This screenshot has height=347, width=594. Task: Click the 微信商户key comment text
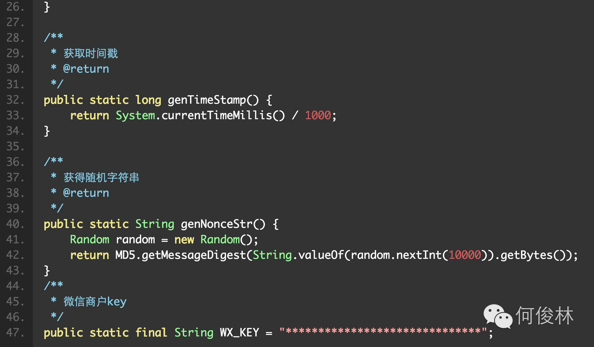[x=95, y=302]
